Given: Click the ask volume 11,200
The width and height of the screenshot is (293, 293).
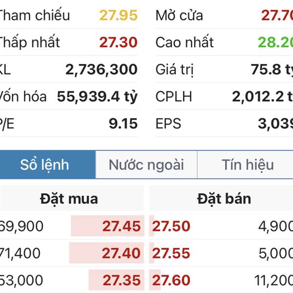Looking at the screenshot, I should [x=274, y=280].
